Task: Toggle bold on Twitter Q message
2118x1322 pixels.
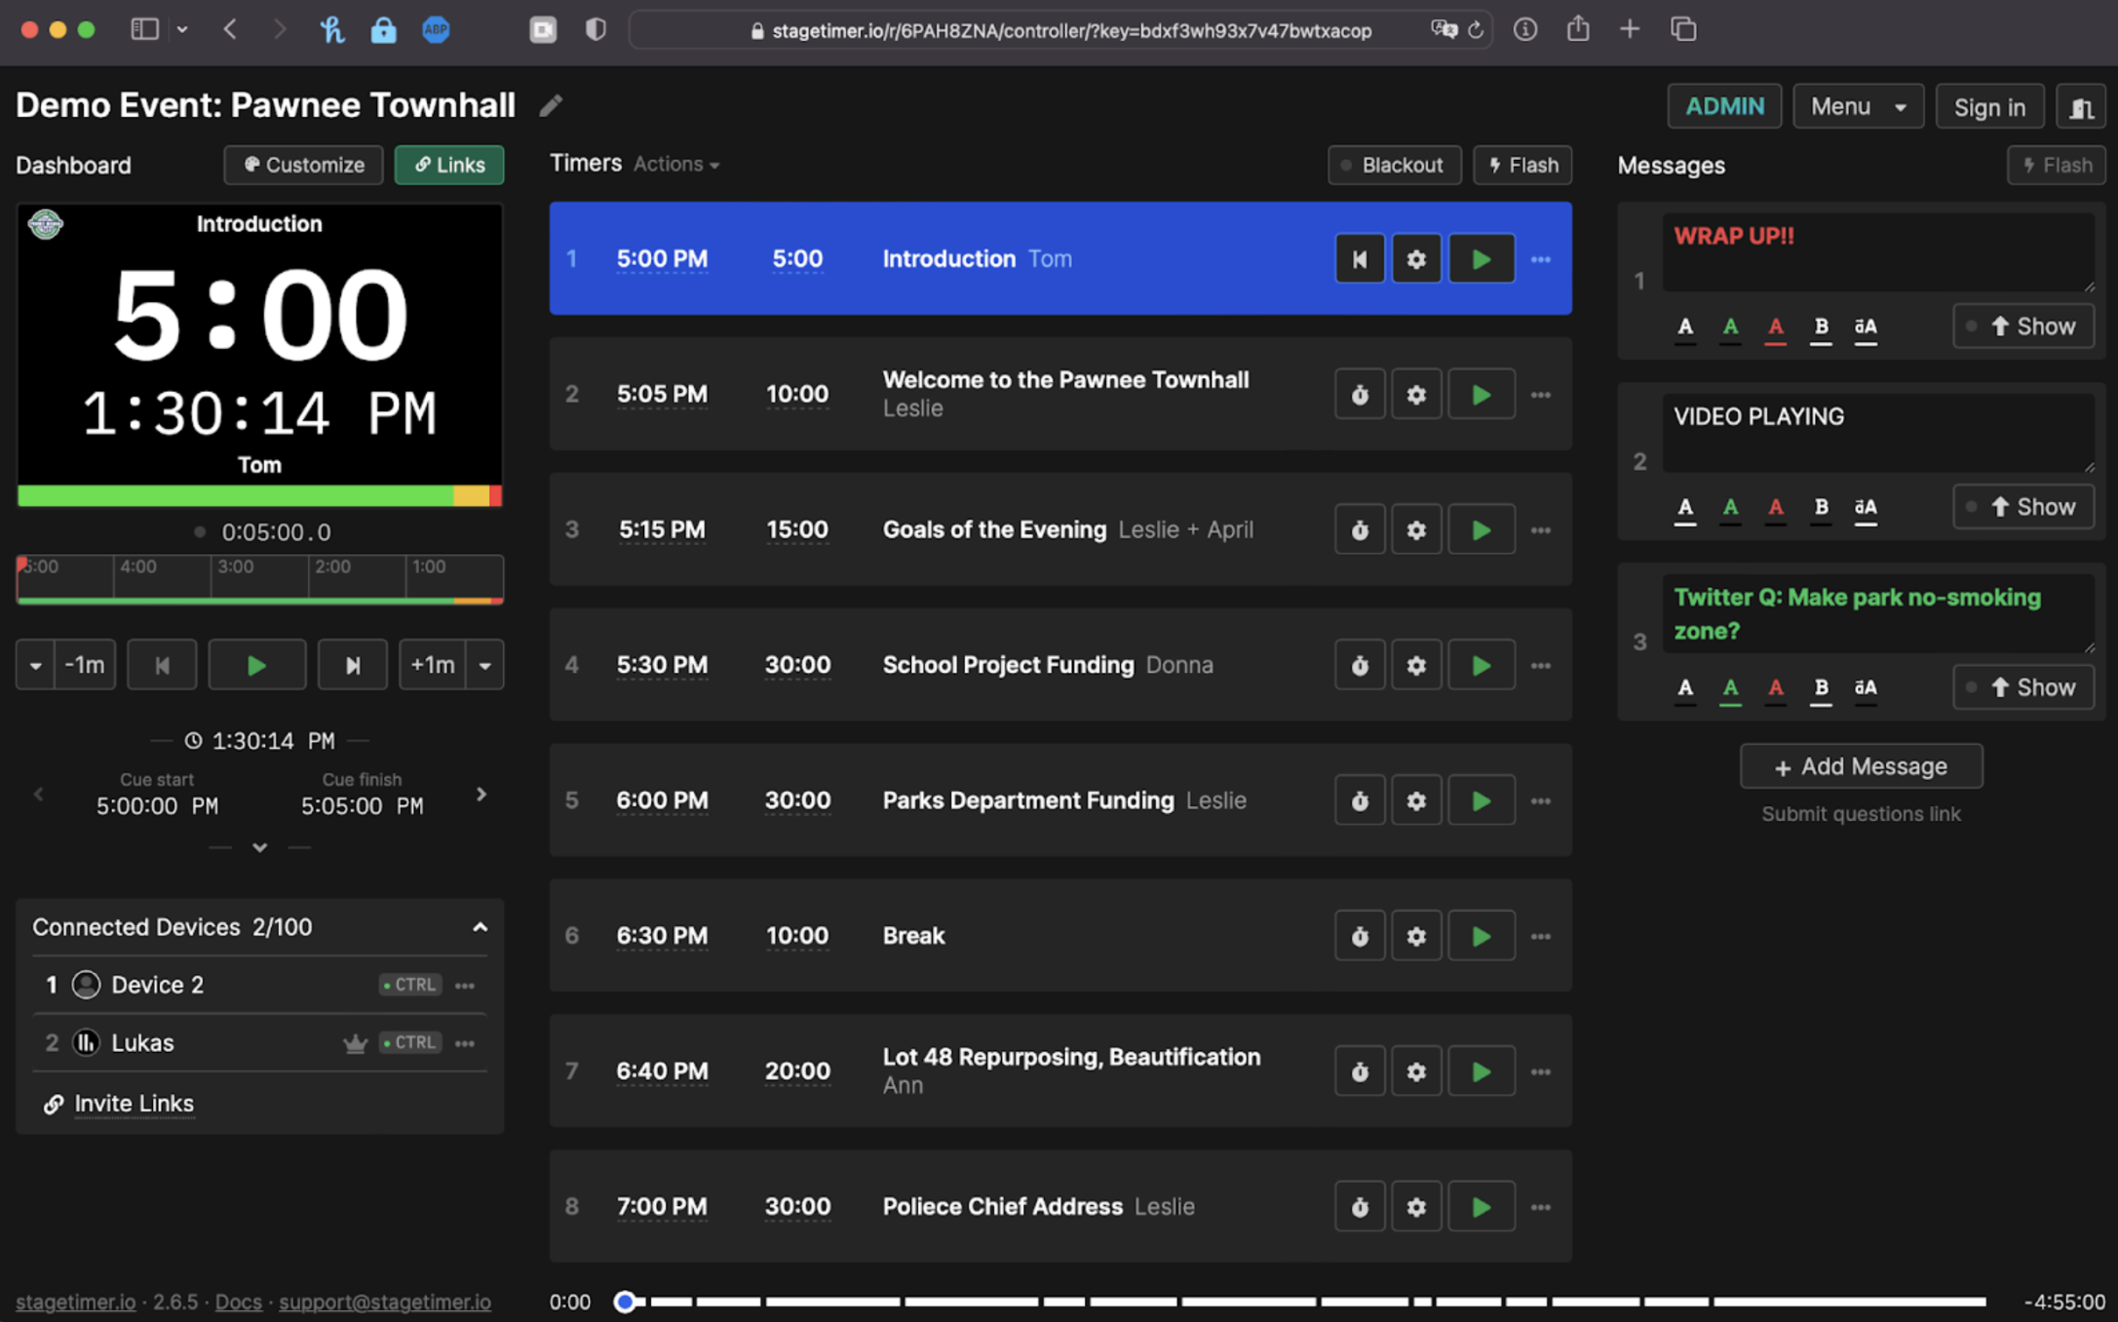Action: pos(1820,687)
